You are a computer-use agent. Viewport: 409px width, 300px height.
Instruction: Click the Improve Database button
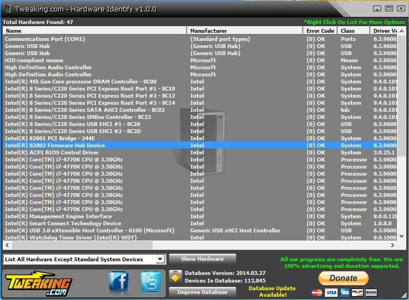(x=202, y=292)
